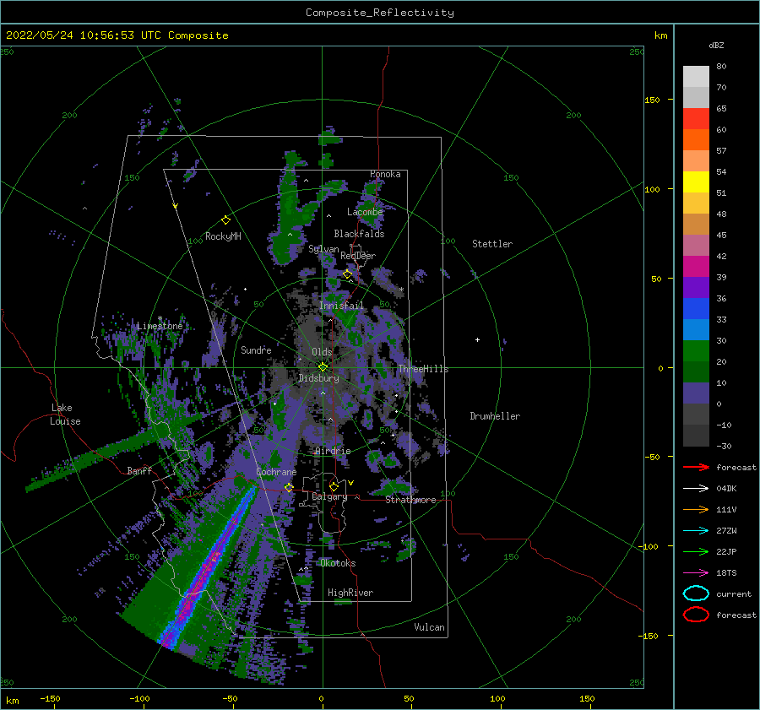Click the yellow diamond marker near RockyMH
Image resolution: width=760 pixels, height=710 pixels.
point(225,220)
